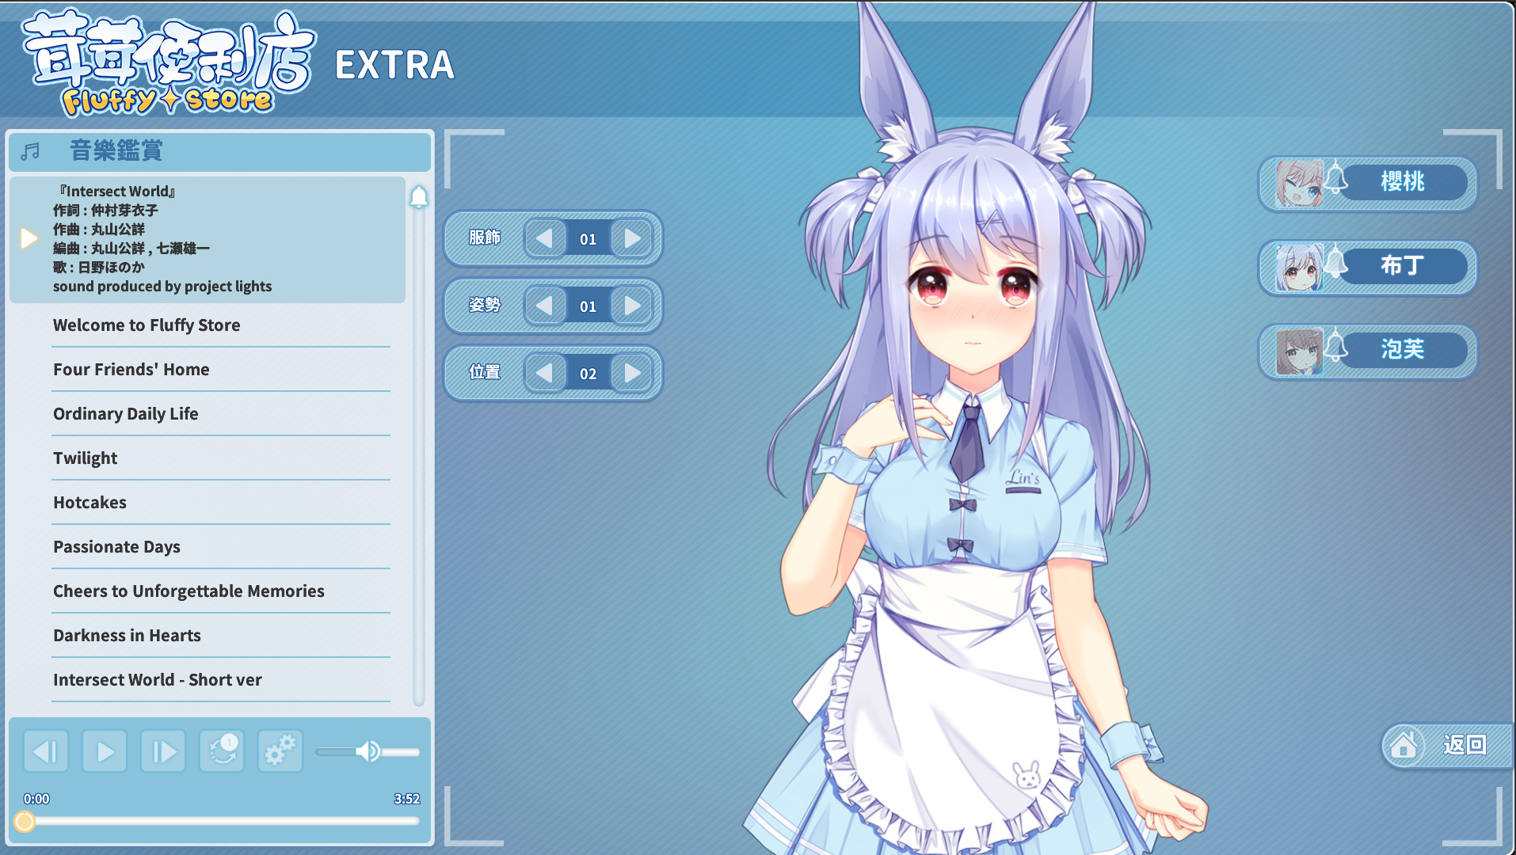Click the repeat-one loop icon
This screenshot has width=1516, height=855.
(x=221, y=750)
